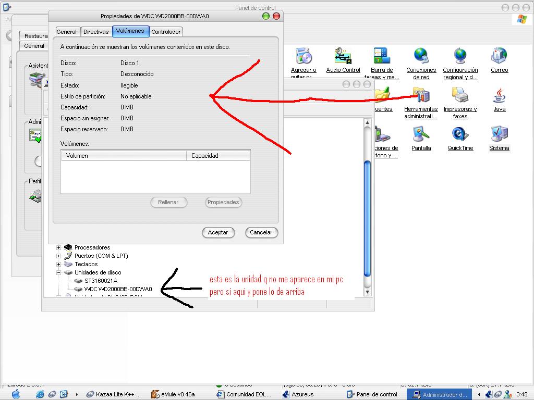Click the "Ilegible" status value

coord(129,85)
